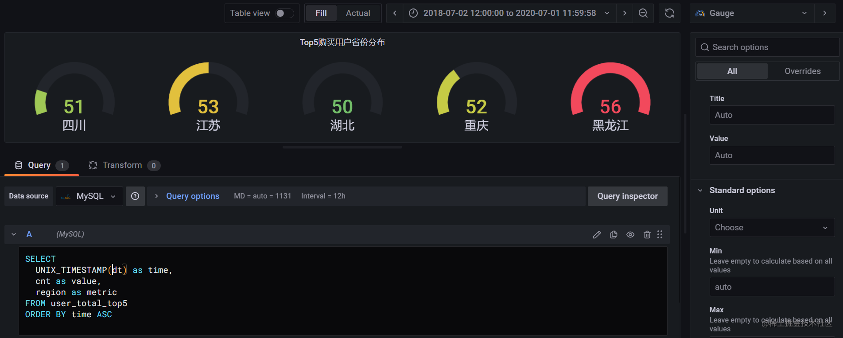Toggle the Table view switch
Image resolution: width=843 pixels, height=338 pixels.
pyautogui.click(x=284, y=13)
